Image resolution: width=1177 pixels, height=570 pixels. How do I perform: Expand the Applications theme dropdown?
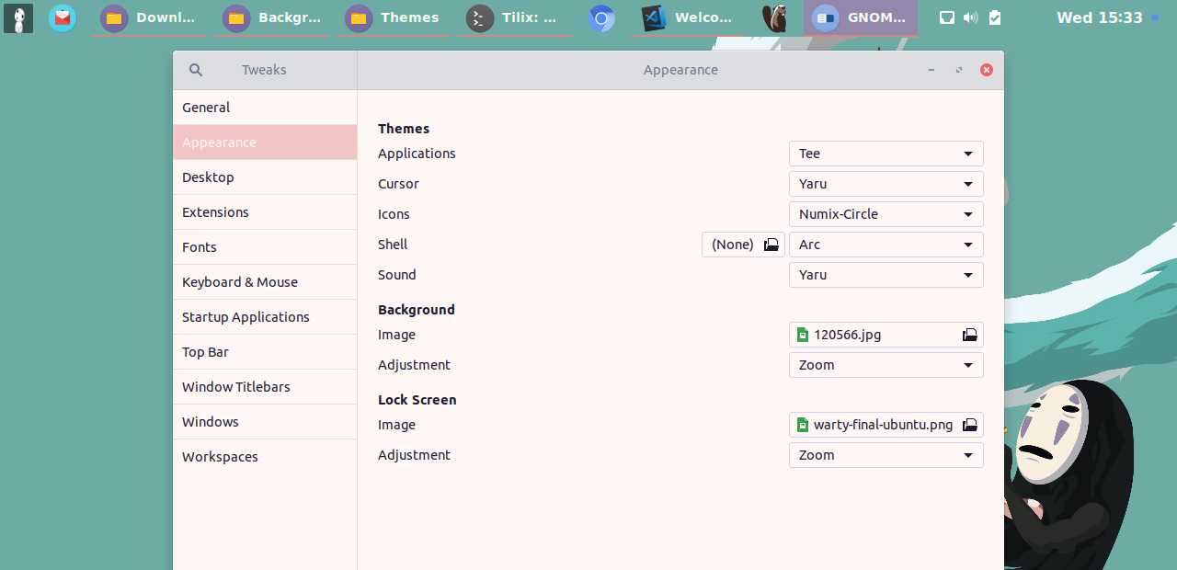point(886,154)
